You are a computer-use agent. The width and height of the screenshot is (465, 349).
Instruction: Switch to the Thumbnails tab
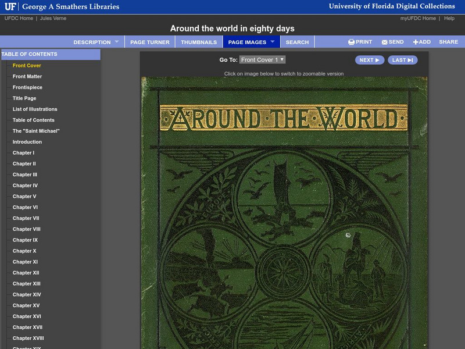tap(199, 42)
